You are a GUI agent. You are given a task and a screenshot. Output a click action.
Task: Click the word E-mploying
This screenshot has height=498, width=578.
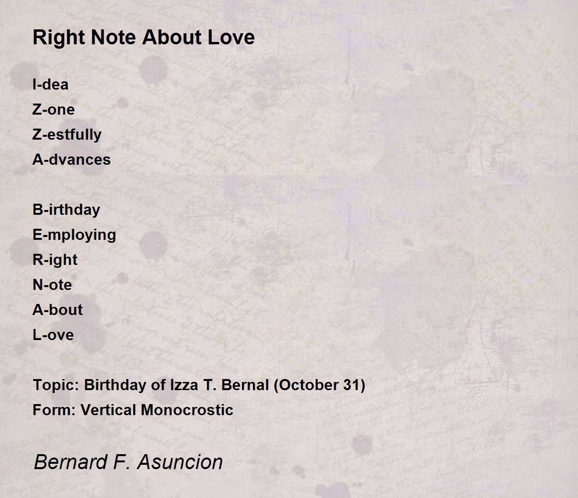coord(74,235)
